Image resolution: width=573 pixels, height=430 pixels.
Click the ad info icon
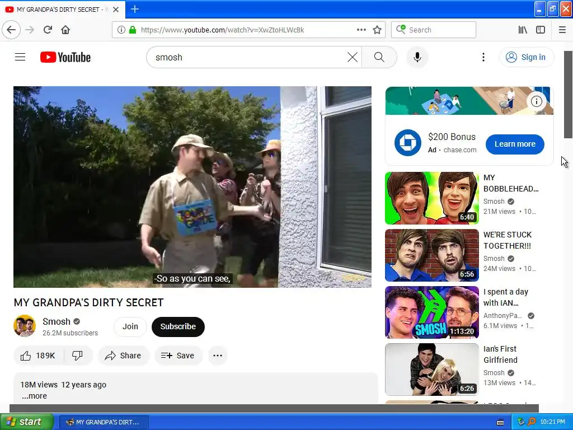536,101
